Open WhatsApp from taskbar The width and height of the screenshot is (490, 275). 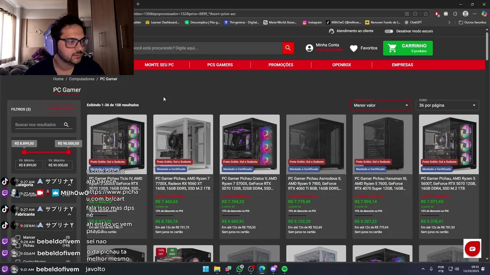click(240, 269)
